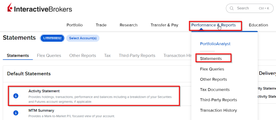Open the Transfer & Pay menu

tap(164, 25)
